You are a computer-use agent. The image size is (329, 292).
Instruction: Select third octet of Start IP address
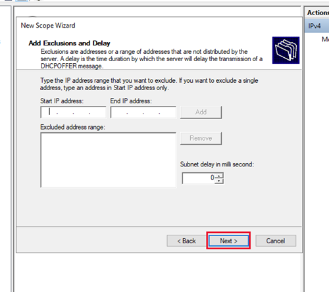click(82, 112)
